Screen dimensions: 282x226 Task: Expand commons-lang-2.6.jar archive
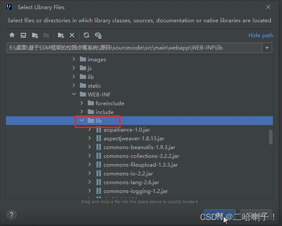(90, 182)
